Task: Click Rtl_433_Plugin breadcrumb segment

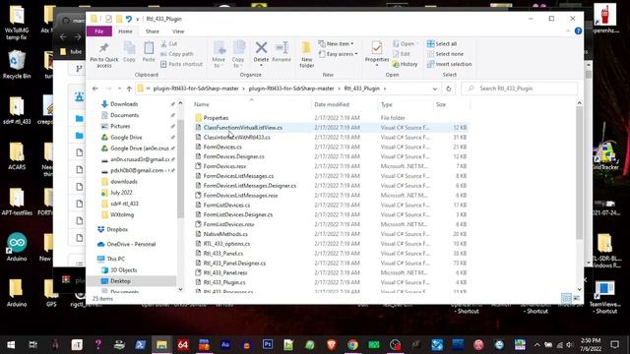Action: point(361,88)
